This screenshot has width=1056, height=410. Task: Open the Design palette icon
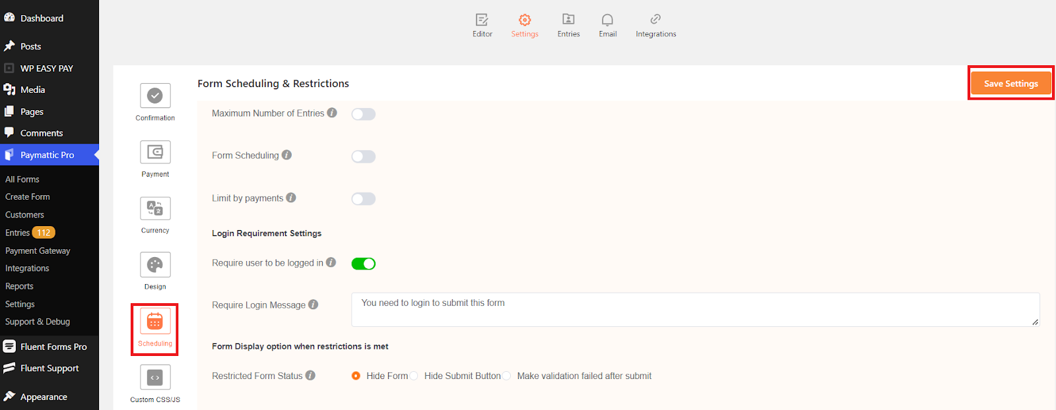tap(155, 265)
